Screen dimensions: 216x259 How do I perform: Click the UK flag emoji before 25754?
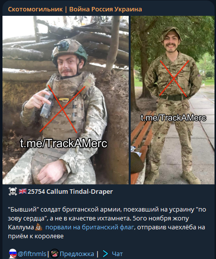point(23,191)
